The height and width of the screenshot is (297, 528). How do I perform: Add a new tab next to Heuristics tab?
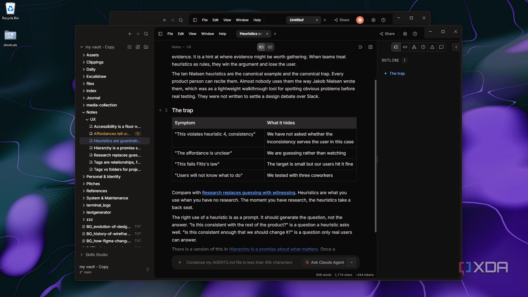[x=275, y=34]
